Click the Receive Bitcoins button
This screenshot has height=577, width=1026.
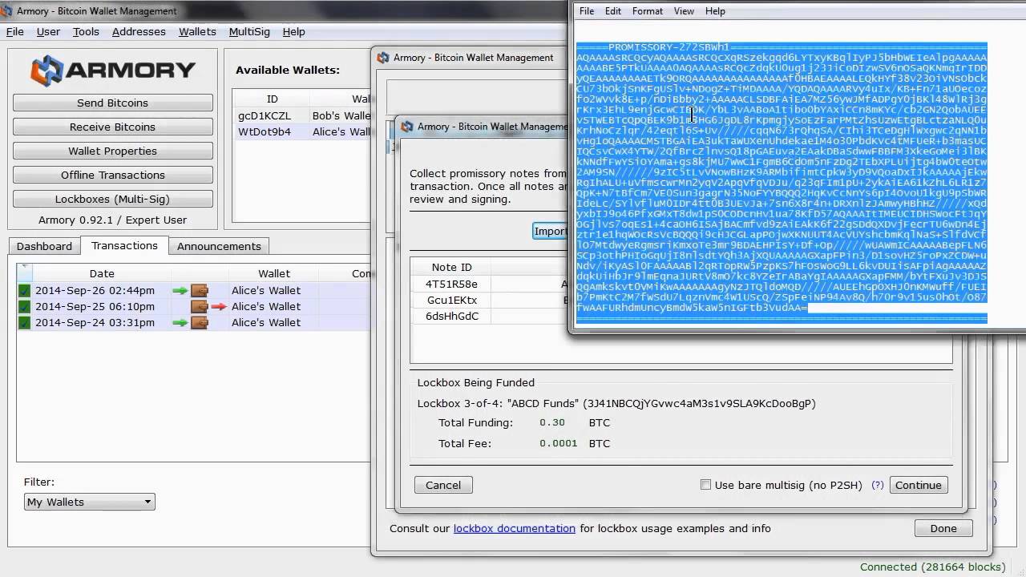coord(112,127)
